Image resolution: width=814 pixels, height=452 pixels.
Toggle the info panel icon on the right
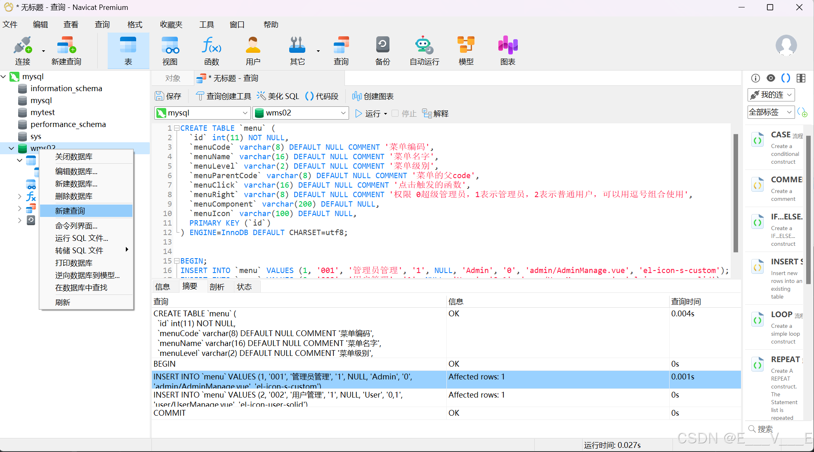(x=755, y=78)
